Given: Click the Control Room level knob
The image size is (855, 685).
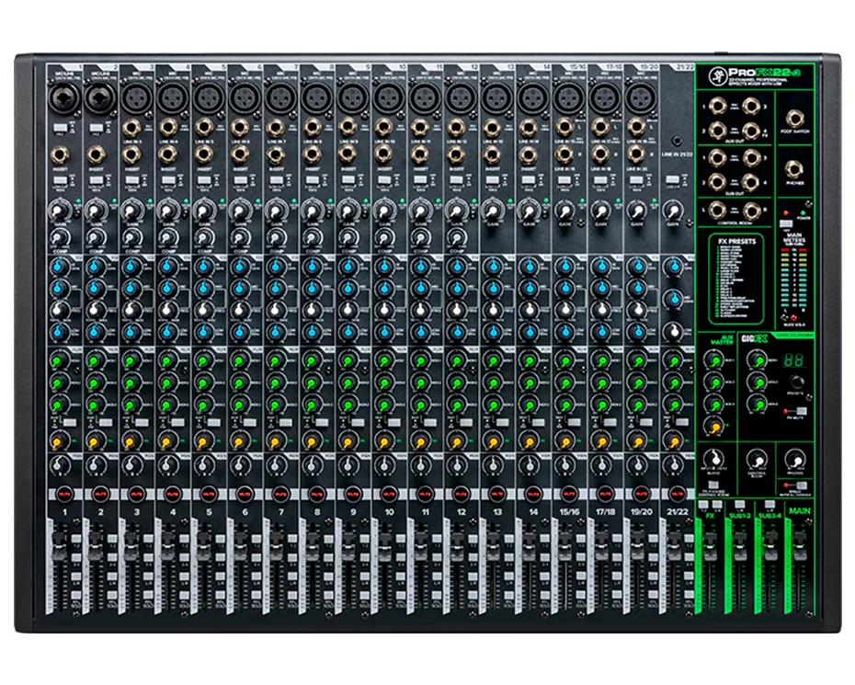Looking at the screenshot, I should tap(754, 460).
